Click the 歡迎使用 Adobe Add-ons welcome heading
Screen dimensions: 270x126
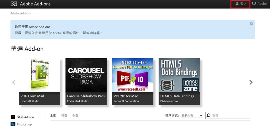click(x=34, y=27)
